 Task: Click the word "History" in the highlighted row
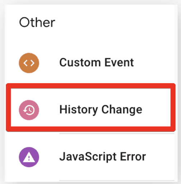(79, 110)
